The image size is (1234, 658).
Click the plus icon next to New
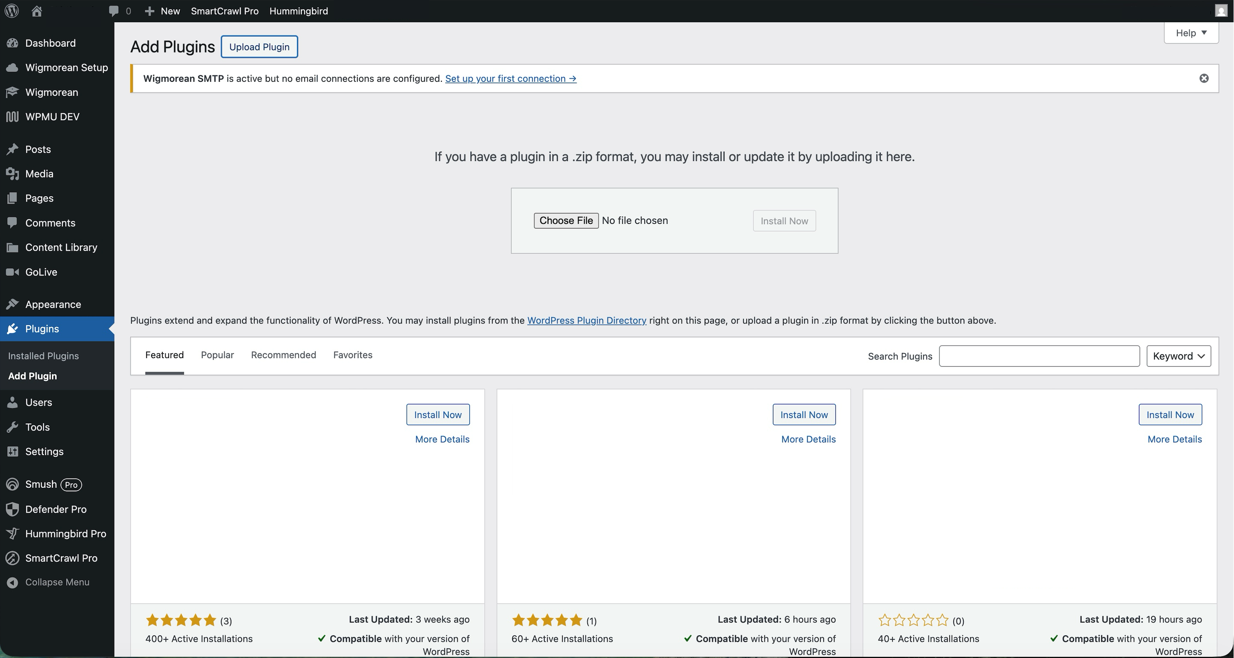click(x=149, y=11)
